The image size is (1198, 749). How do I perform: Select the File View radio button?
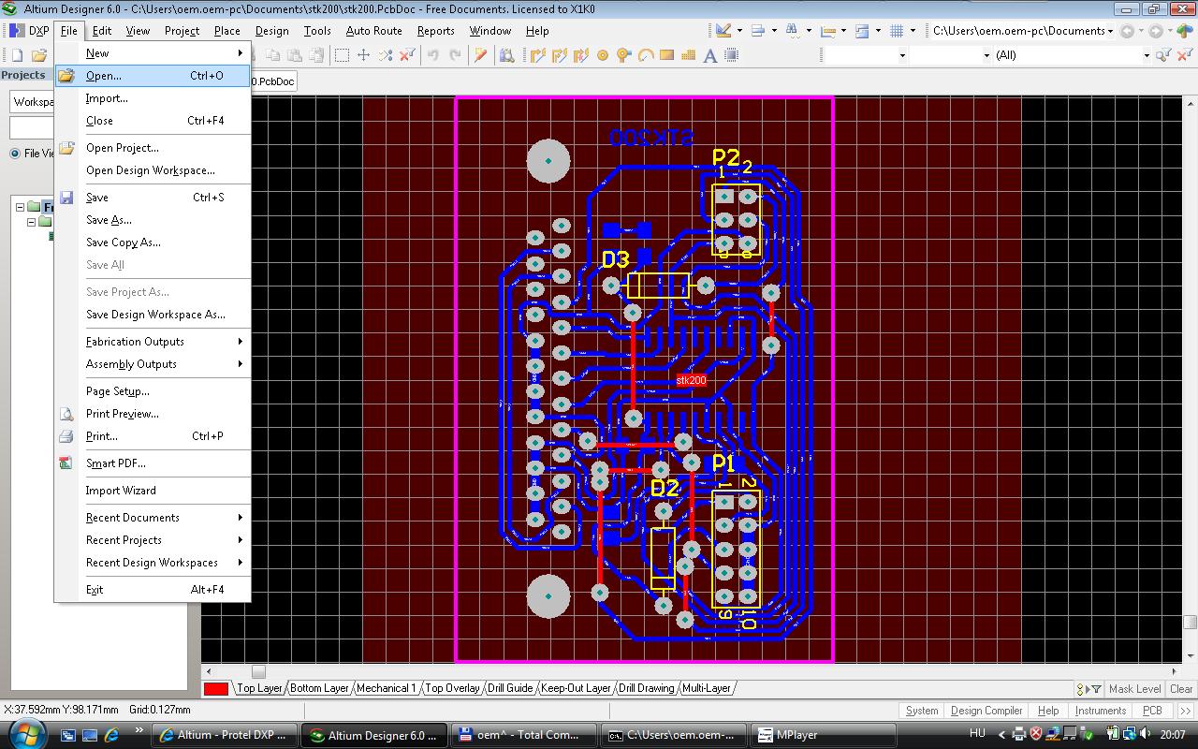tap(15, 154)
